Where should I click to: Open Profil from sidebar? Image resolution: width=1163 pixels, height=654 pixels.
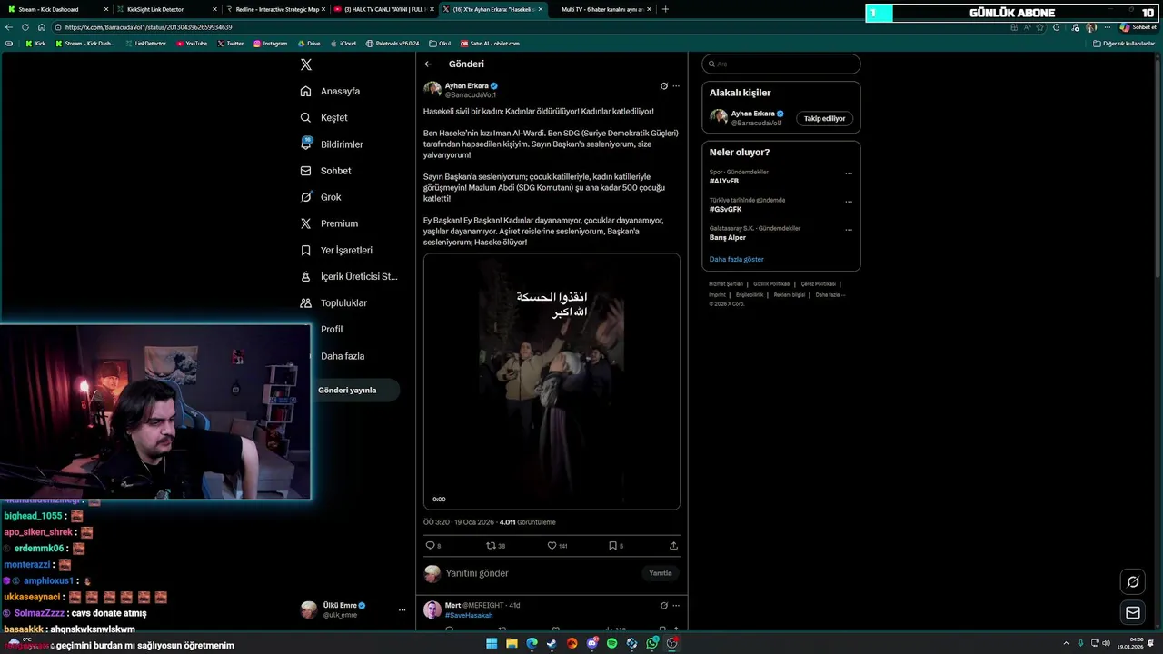pyautogui.click(x=332, y=330)
